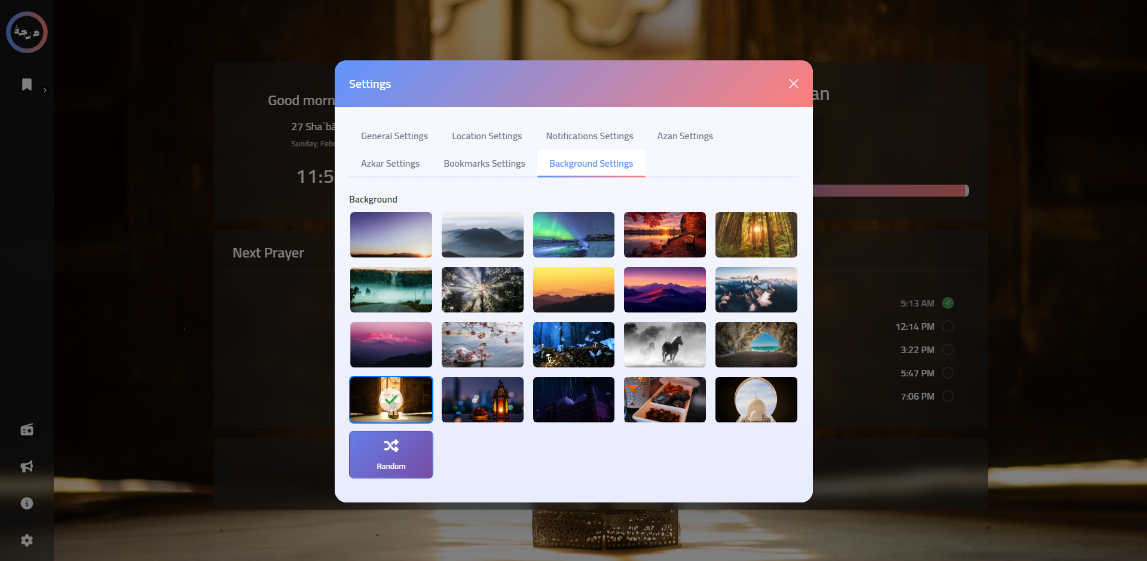This screenshot has height=561, width=1147.
Task: Open Bookmarks Settings section
Action: (484, 163)
